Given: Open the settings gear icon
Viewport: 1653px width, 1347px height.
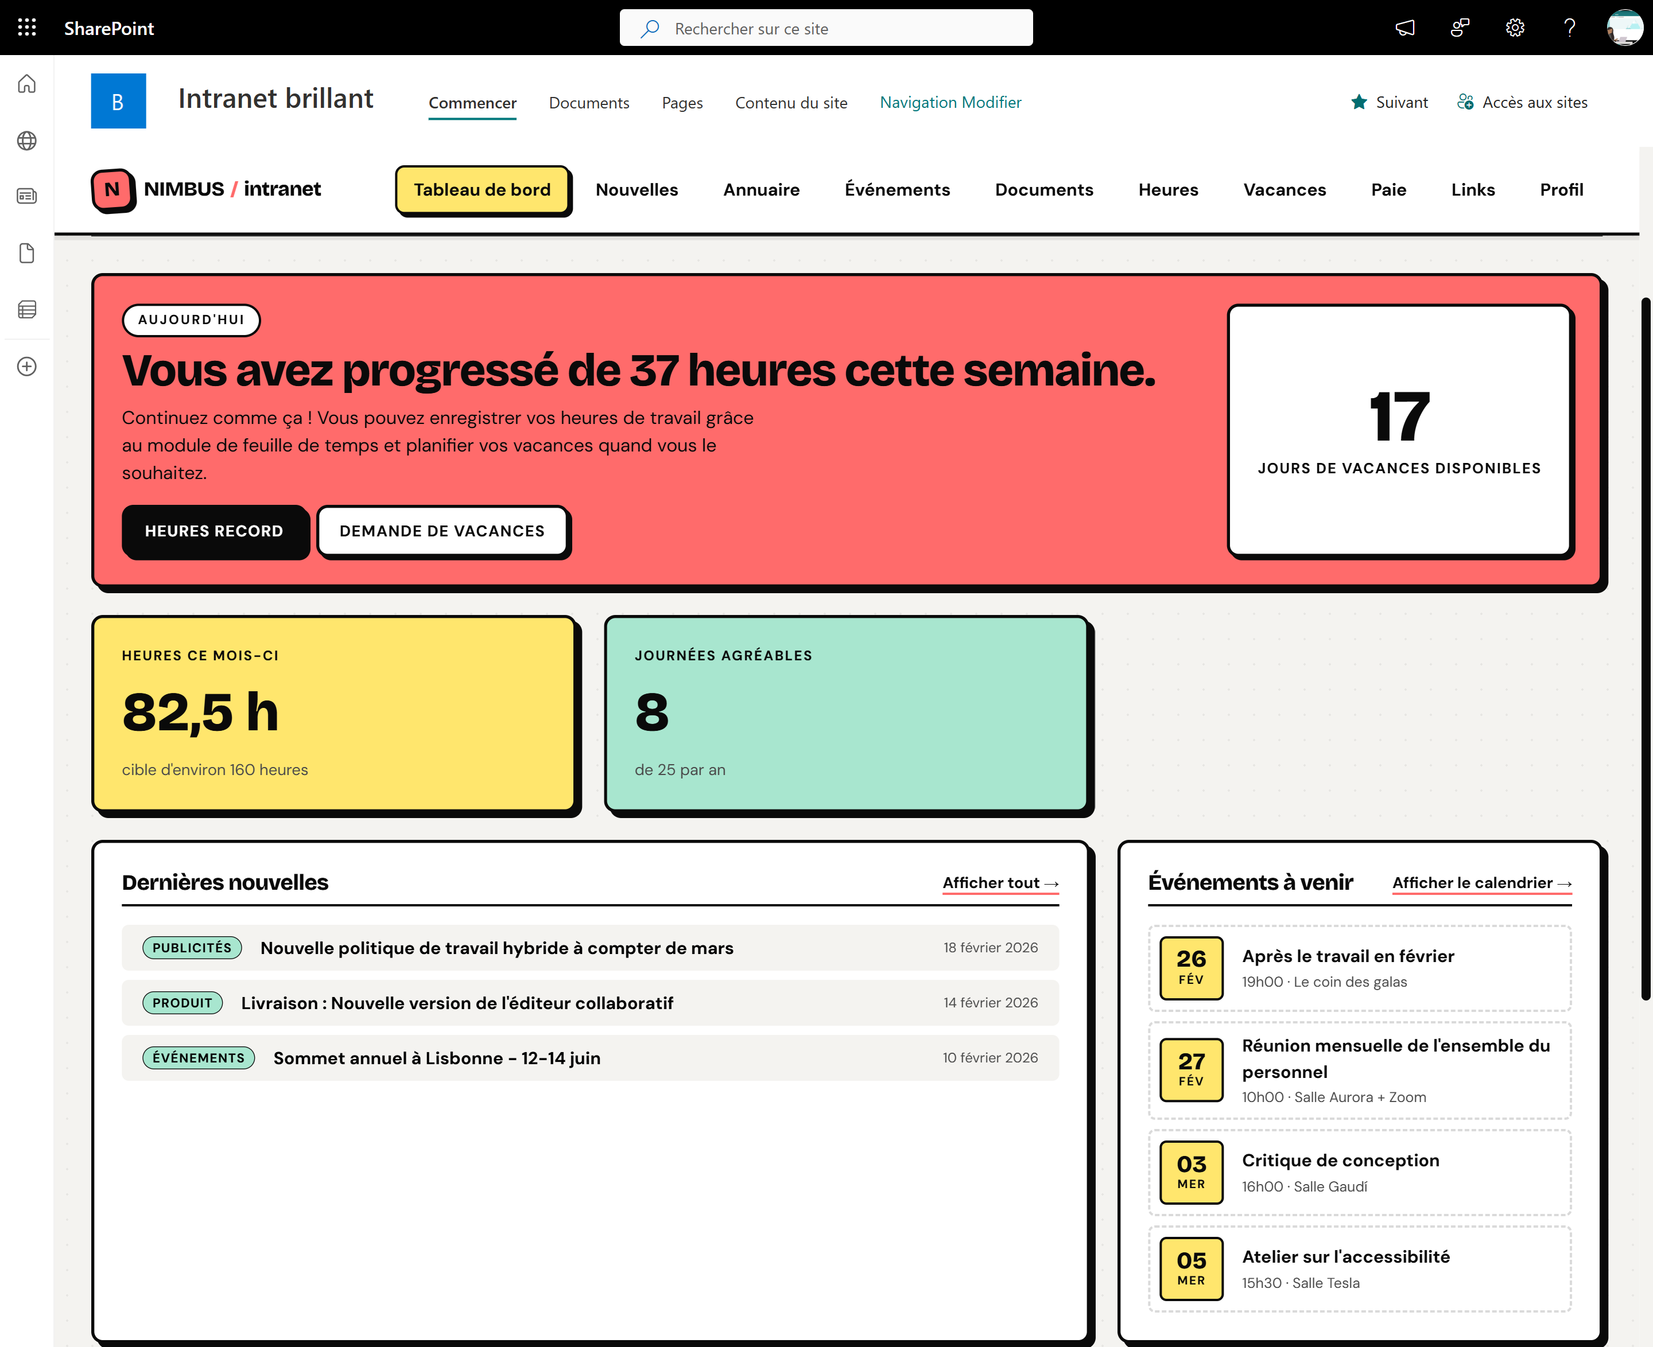Looking at the screenshot, I should (1515, 28).
